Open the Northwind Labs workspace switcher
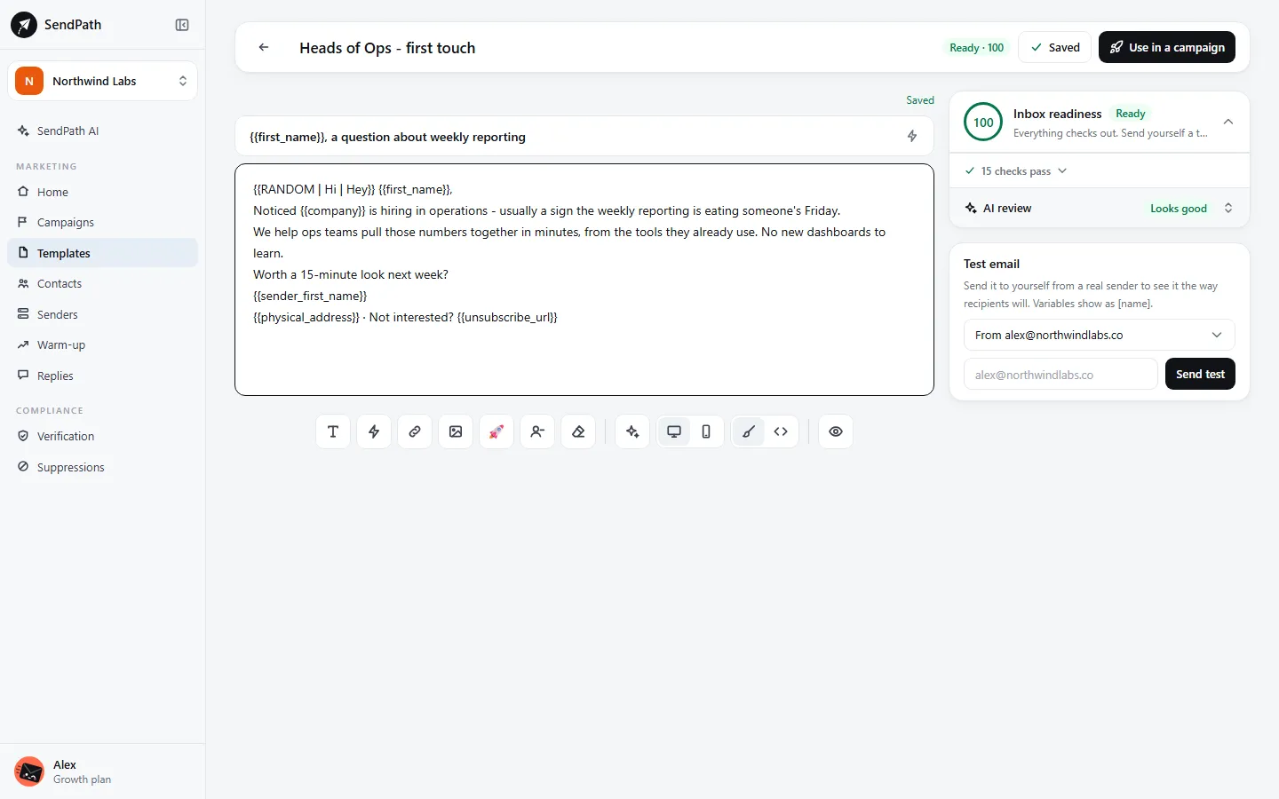 pos(102,81)
